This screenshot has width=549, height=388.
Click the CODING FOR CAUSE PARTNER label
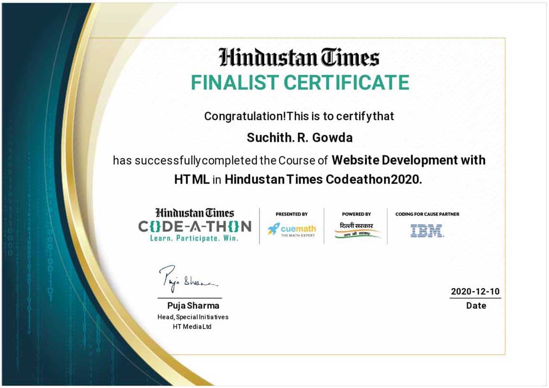point(427,214)
